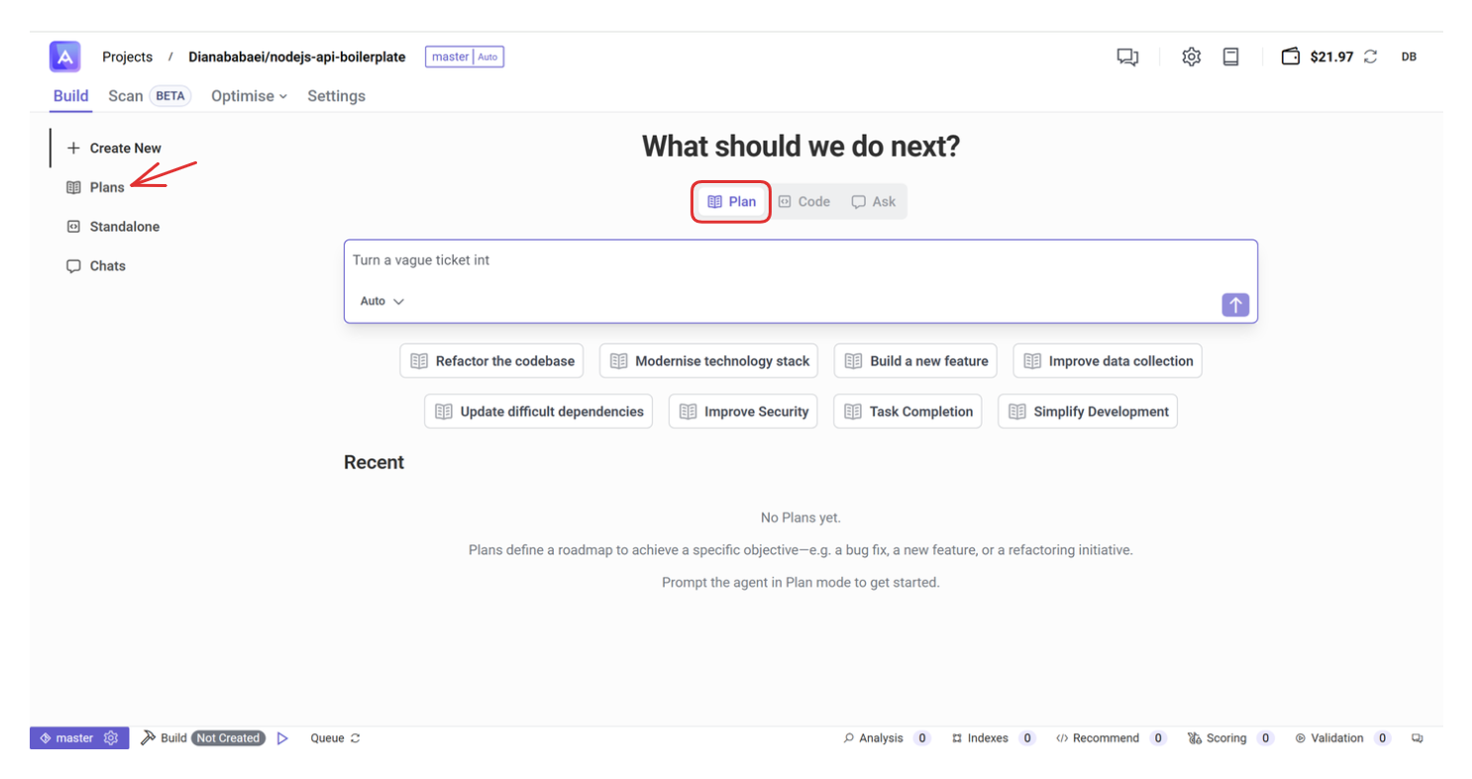Open the documentation book icon in header

1230,57
